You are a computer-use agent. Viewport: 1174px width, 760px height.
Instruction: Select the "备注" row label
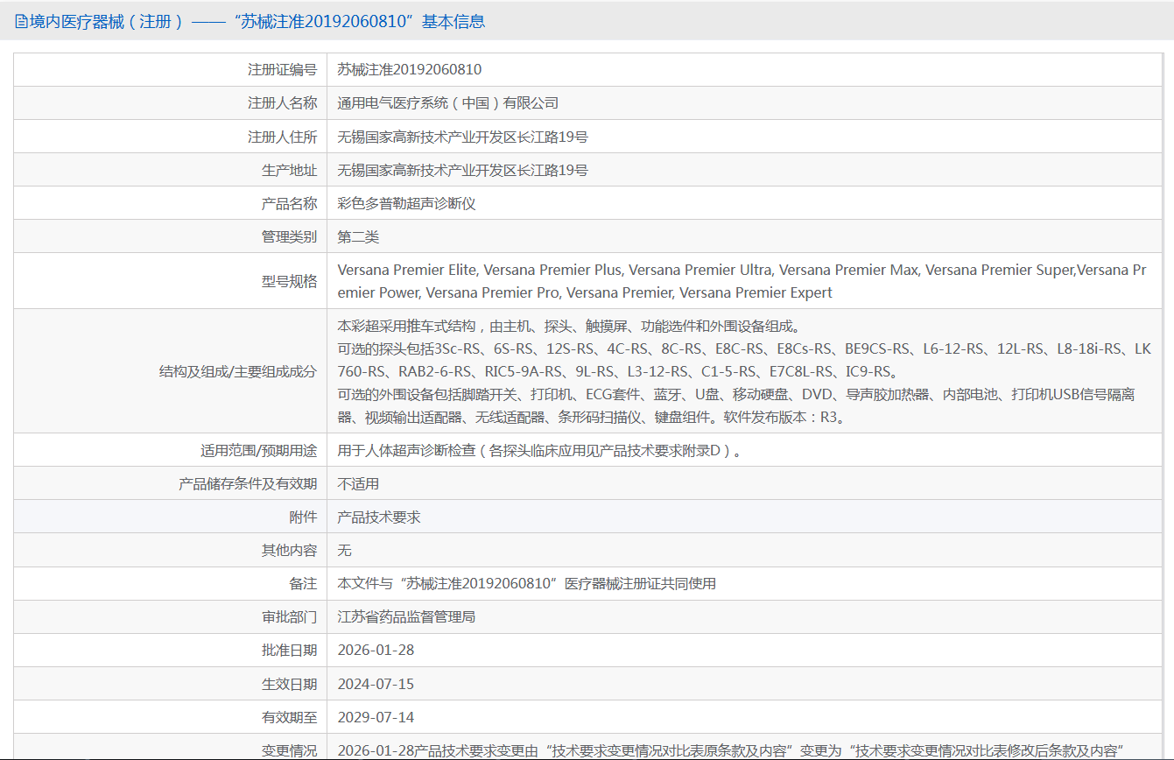tap(303, 583)
